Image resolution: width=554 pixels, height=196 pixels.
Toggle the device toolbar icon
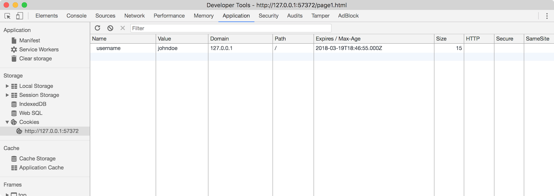[19, 16]
